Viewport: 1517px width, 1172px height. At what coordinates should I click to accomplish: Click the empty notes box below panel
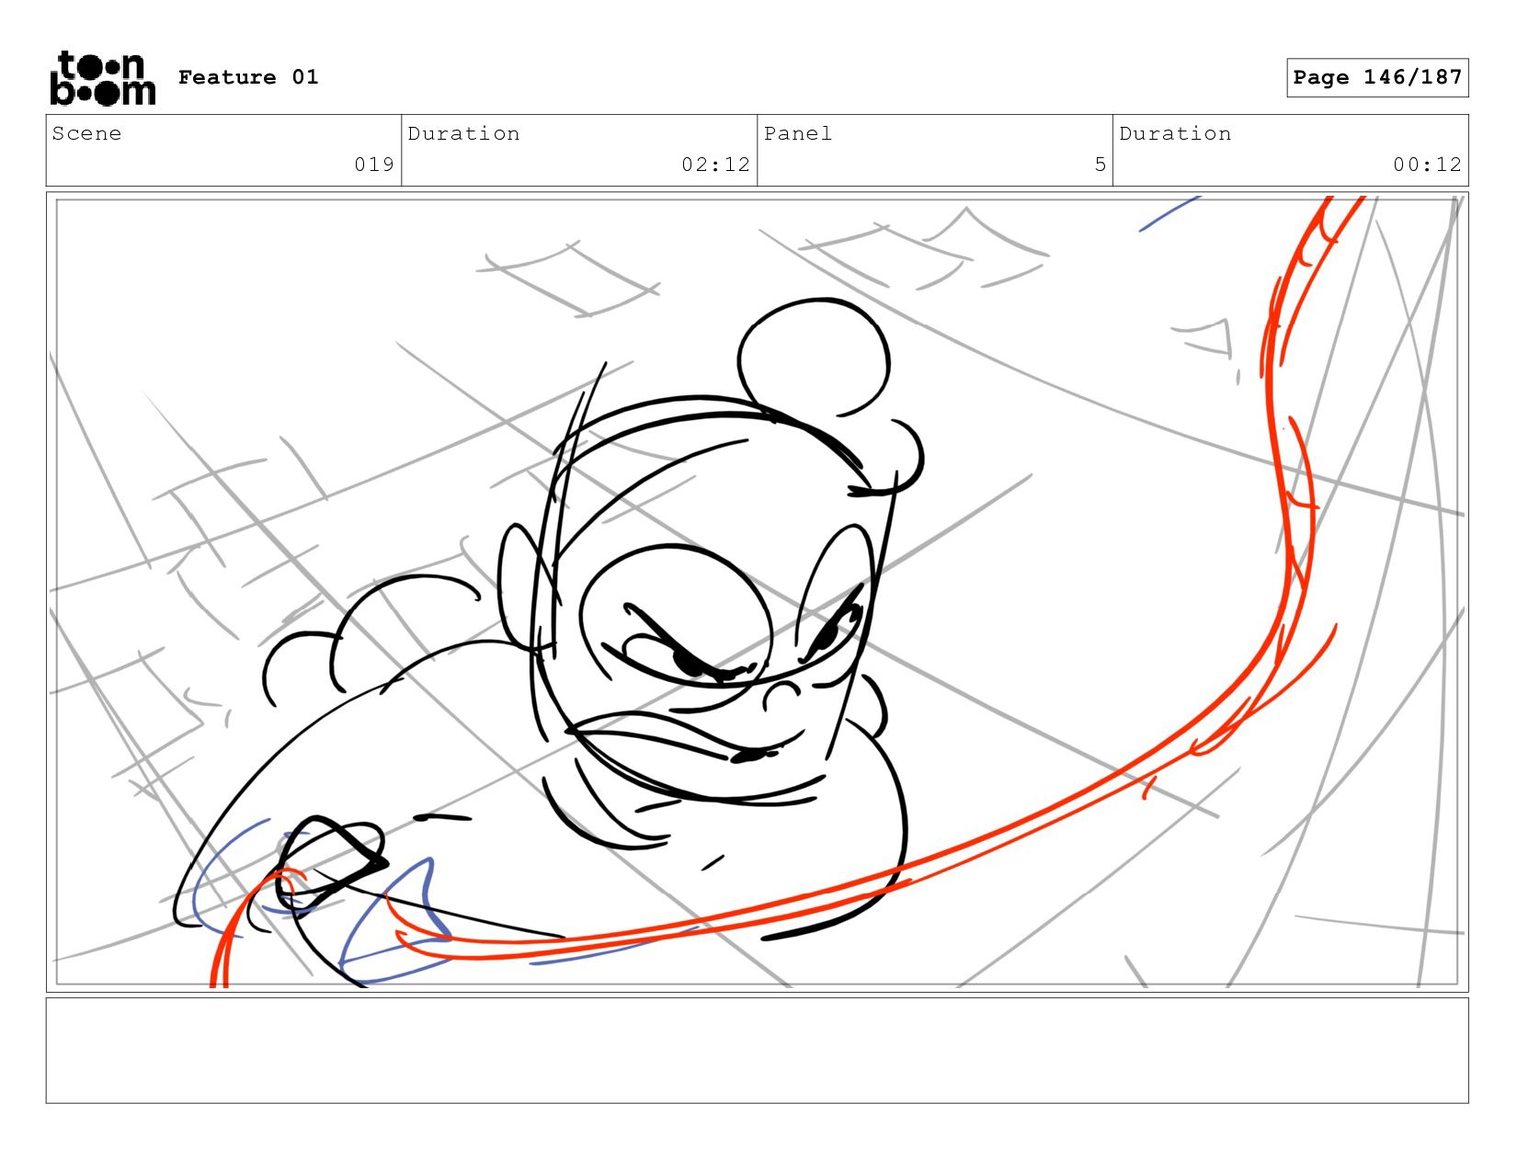tap(758, 1050)
